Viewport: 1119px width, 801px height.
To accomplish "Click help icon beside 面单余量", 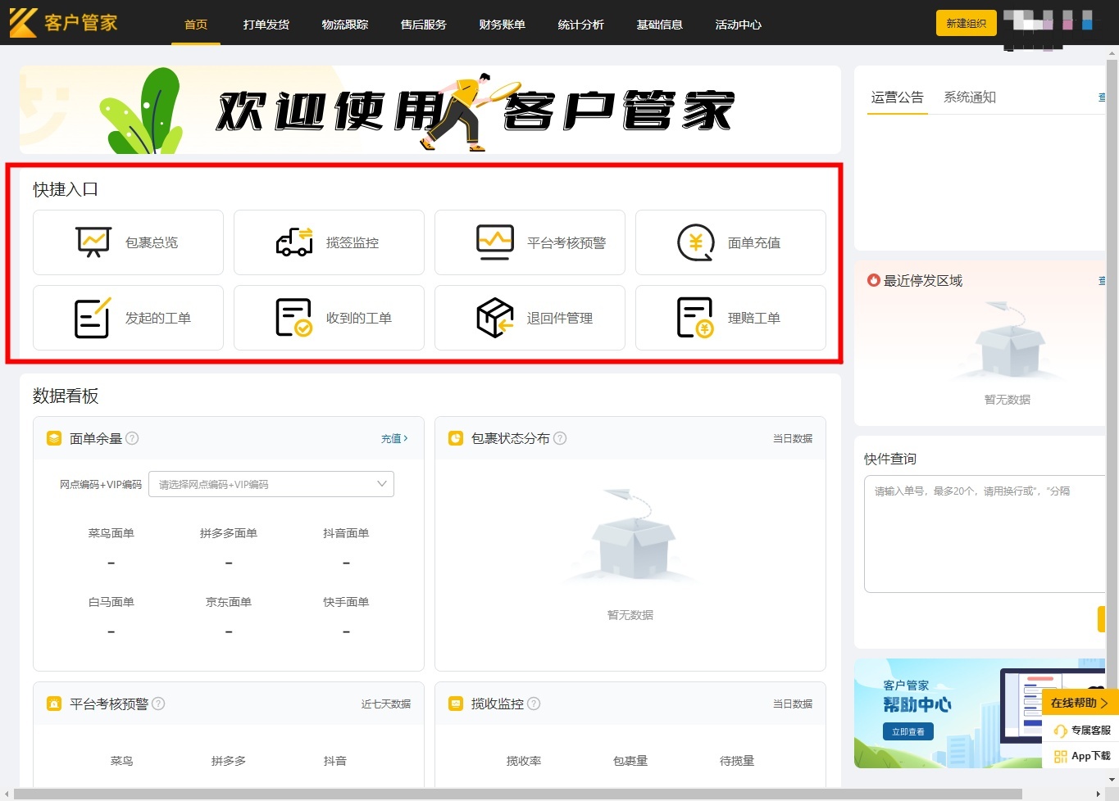I will click(132, 438).
